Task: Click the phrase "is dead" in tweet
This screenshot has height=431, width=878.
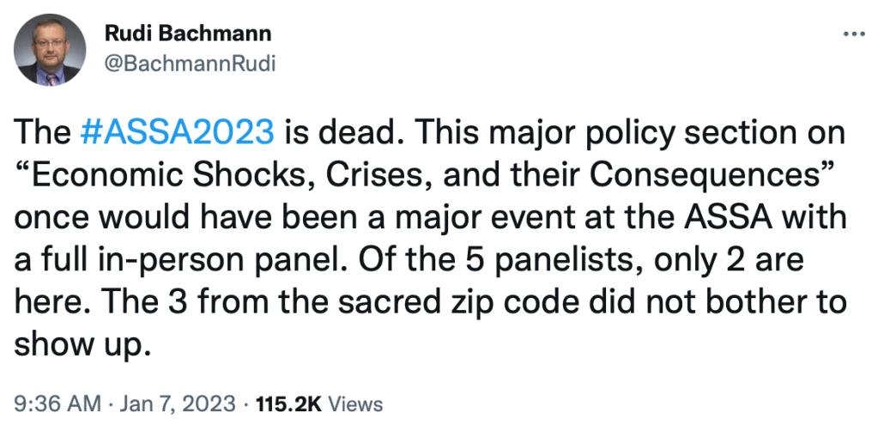Action: (332, 134)
